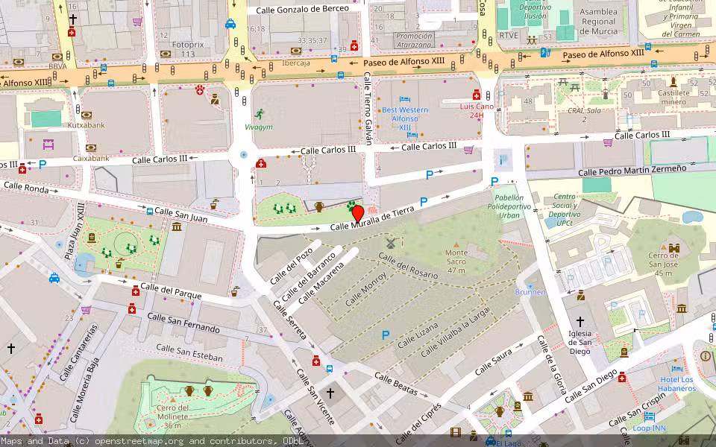Click the Promoción Atarazana label

414,40
